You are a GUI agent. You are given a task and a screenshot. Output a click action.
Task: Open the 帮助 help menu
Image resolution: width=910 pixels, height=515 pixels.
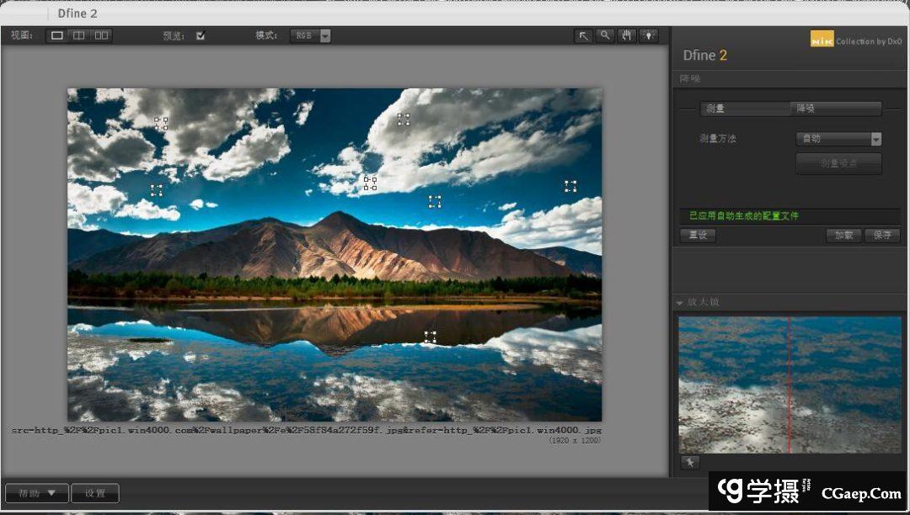tap(36, 493)
